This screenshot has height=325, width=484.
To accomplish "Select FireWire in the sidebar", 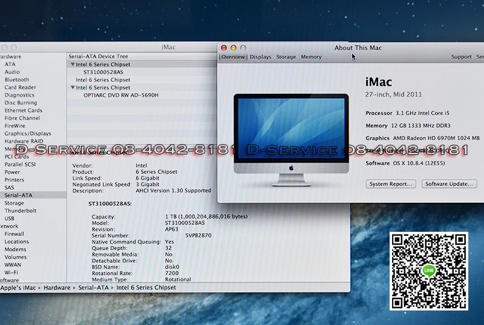I will pos(15,126).
